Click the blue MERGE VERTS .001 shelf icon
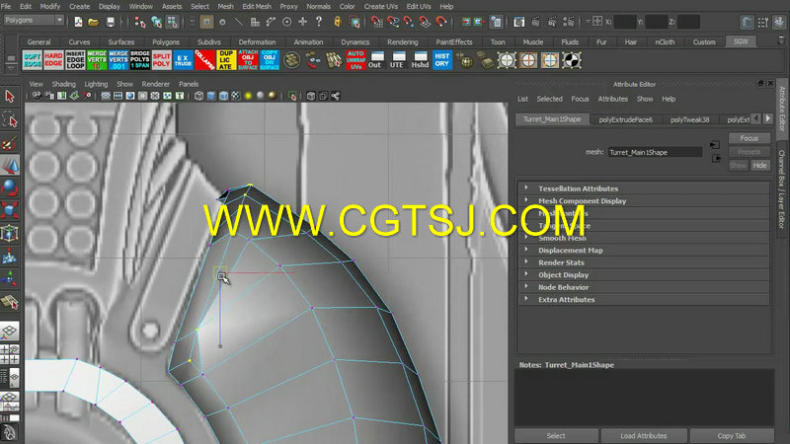The image size is (790, 444). pos(118,60)
